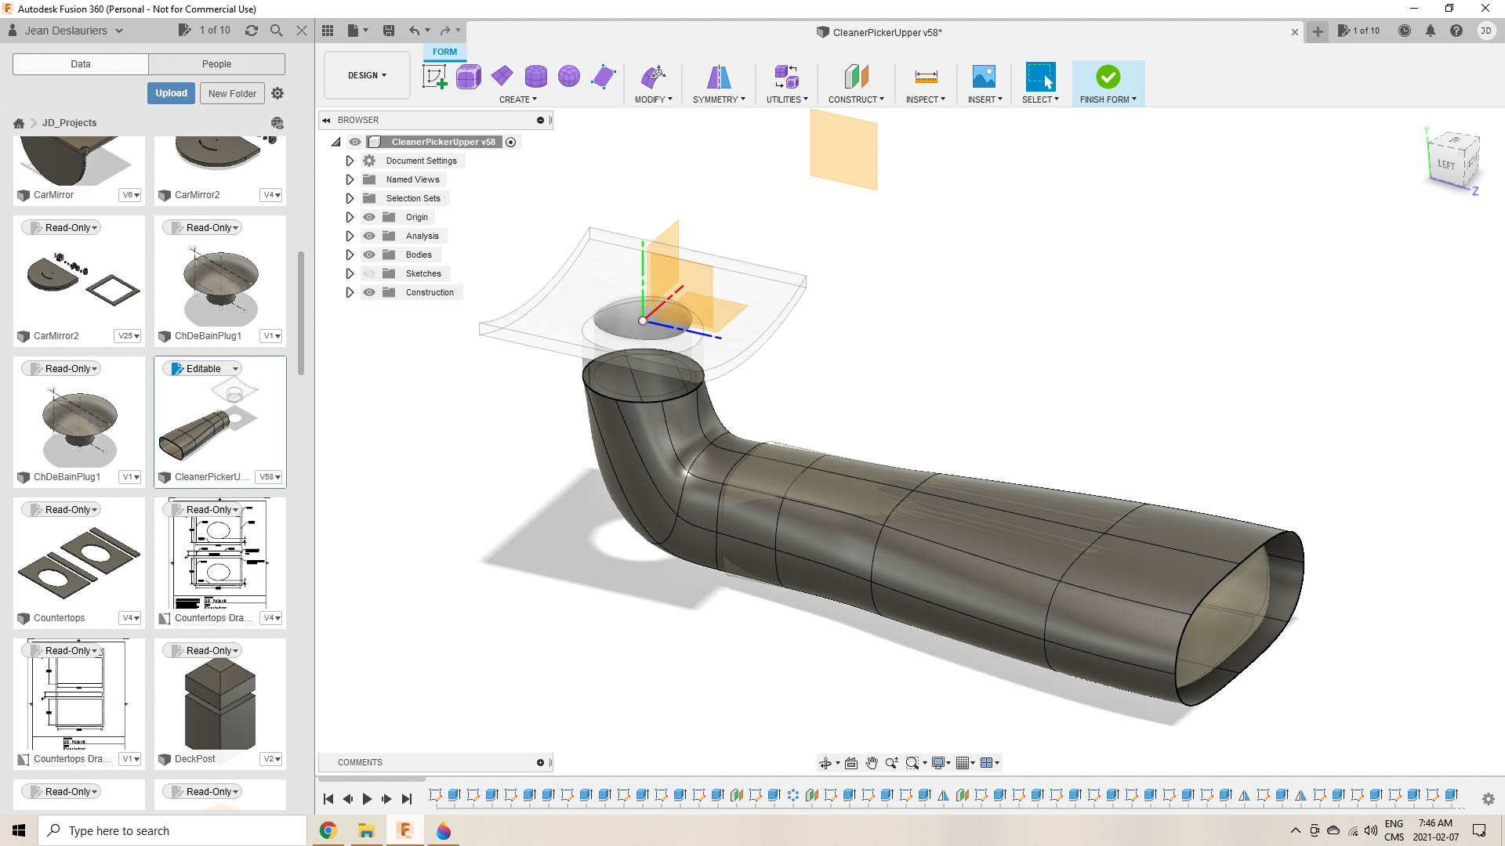1505x846 pixels.
Task: Show the Sketches folder via eye icon
Action: [369, 273]
